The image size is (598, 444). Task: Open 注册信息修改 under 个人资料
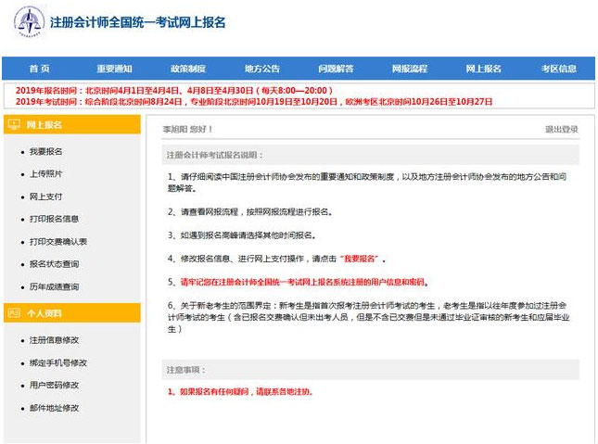[x=54, y=340]
